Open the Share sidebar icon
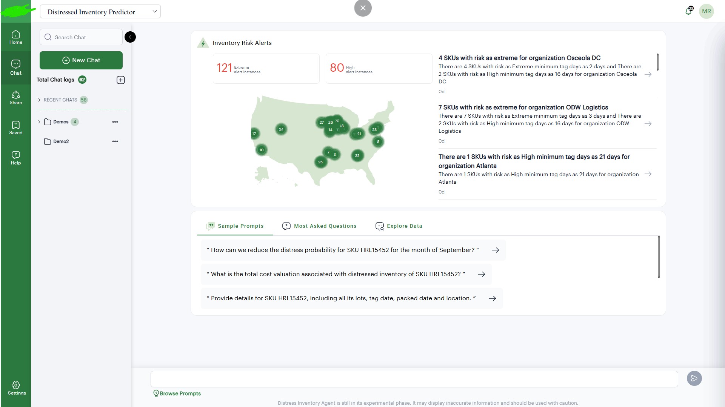The width and height of the screenshot is (725, 407). coord(16,97)
